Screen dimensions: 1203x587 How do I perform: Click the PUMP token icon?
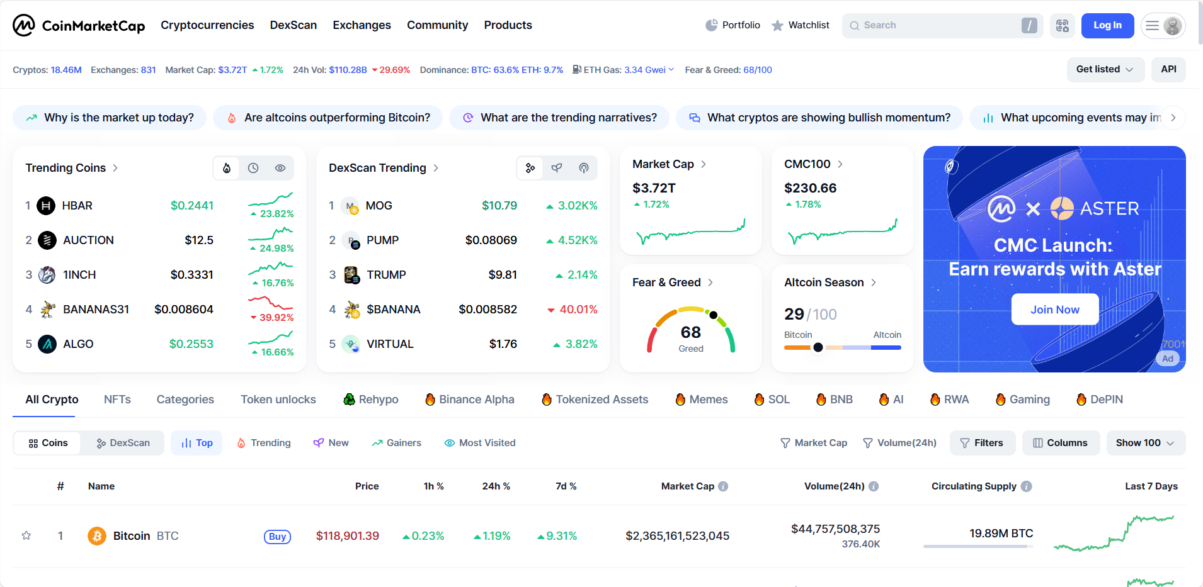click(351, 240)
